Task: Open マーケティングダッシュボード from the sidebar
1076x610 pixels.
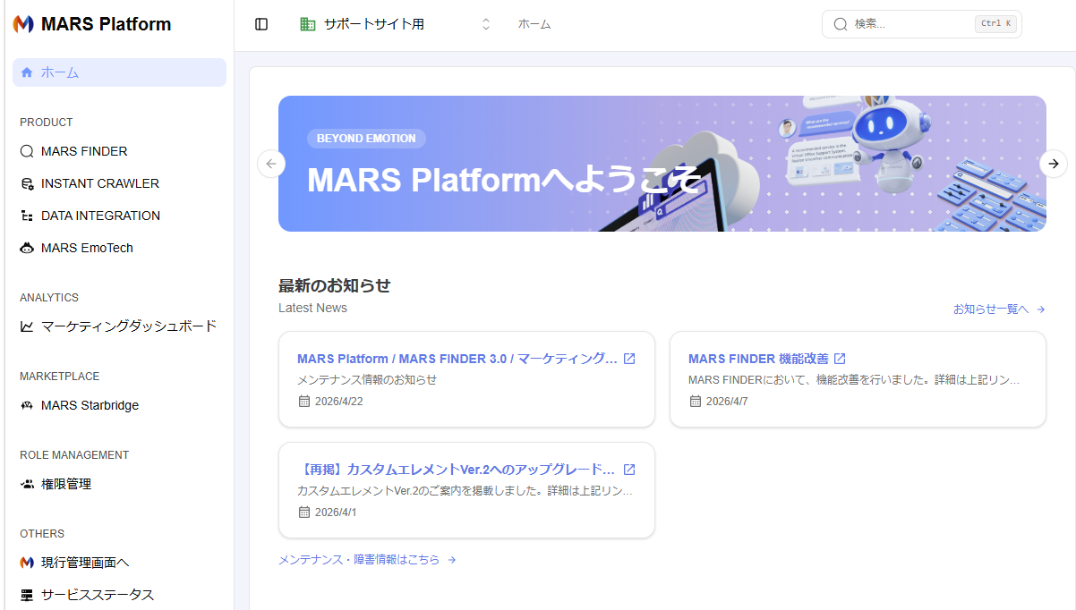Action: coord(119,326)
